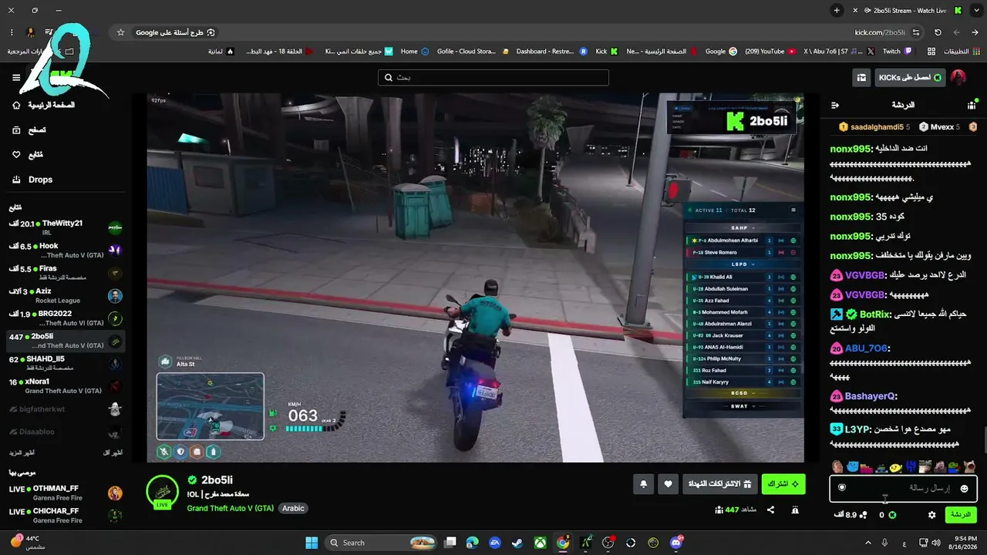Open Dashboard - Restre... bookmark
The image size is (987, 555).
[551, 52]
